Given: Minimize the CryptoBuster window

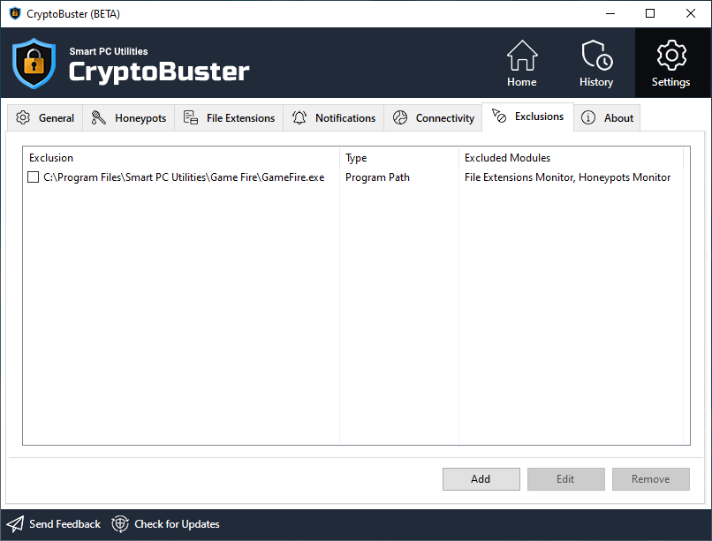Looking at the screenshot, I should click(x=610, y=13).
